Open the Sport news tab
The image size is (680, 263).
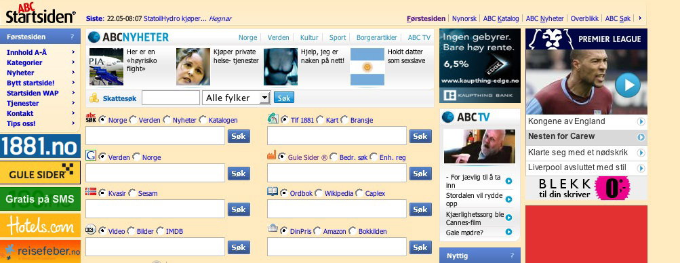coord(338,38)
